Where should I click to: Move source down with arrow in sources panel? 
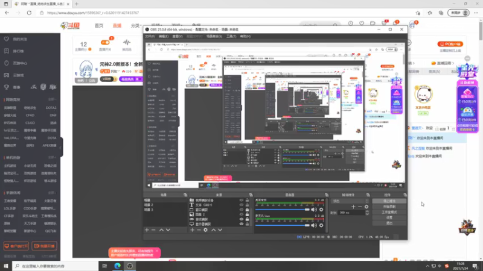coord(220,230)
